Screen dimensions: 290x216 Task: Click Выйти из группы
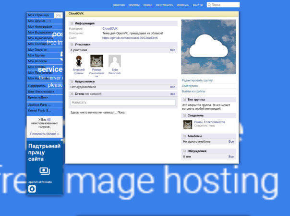coord(193,91)
